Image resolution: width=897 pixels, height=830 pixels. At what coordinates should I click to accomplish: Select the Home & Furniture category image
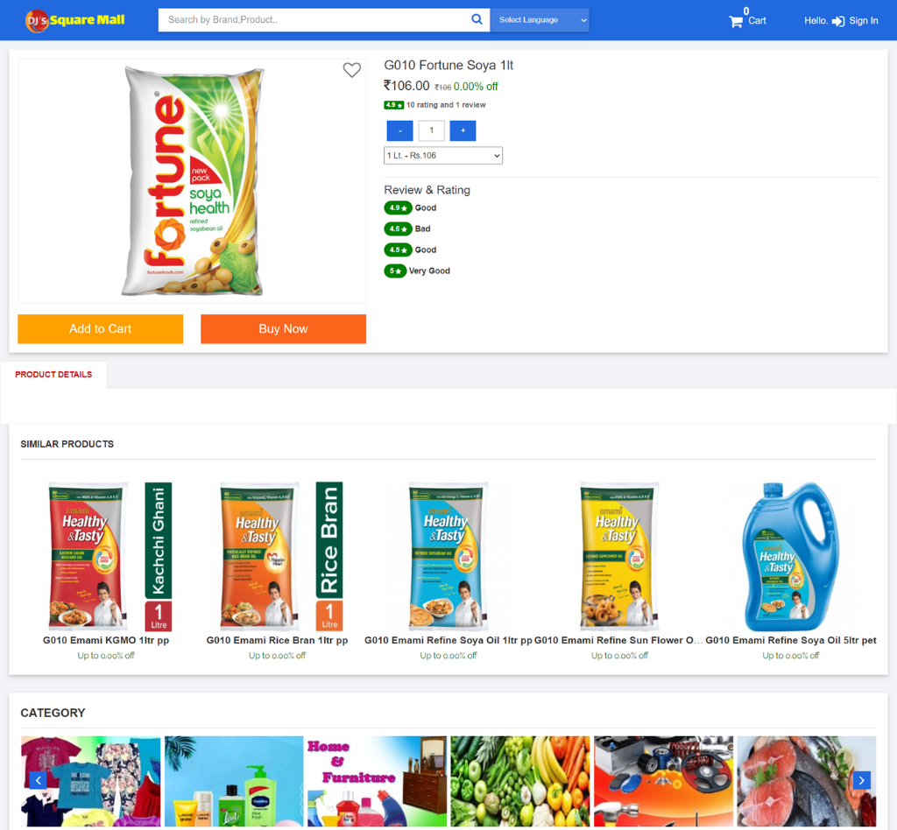[x=377, y=781]
